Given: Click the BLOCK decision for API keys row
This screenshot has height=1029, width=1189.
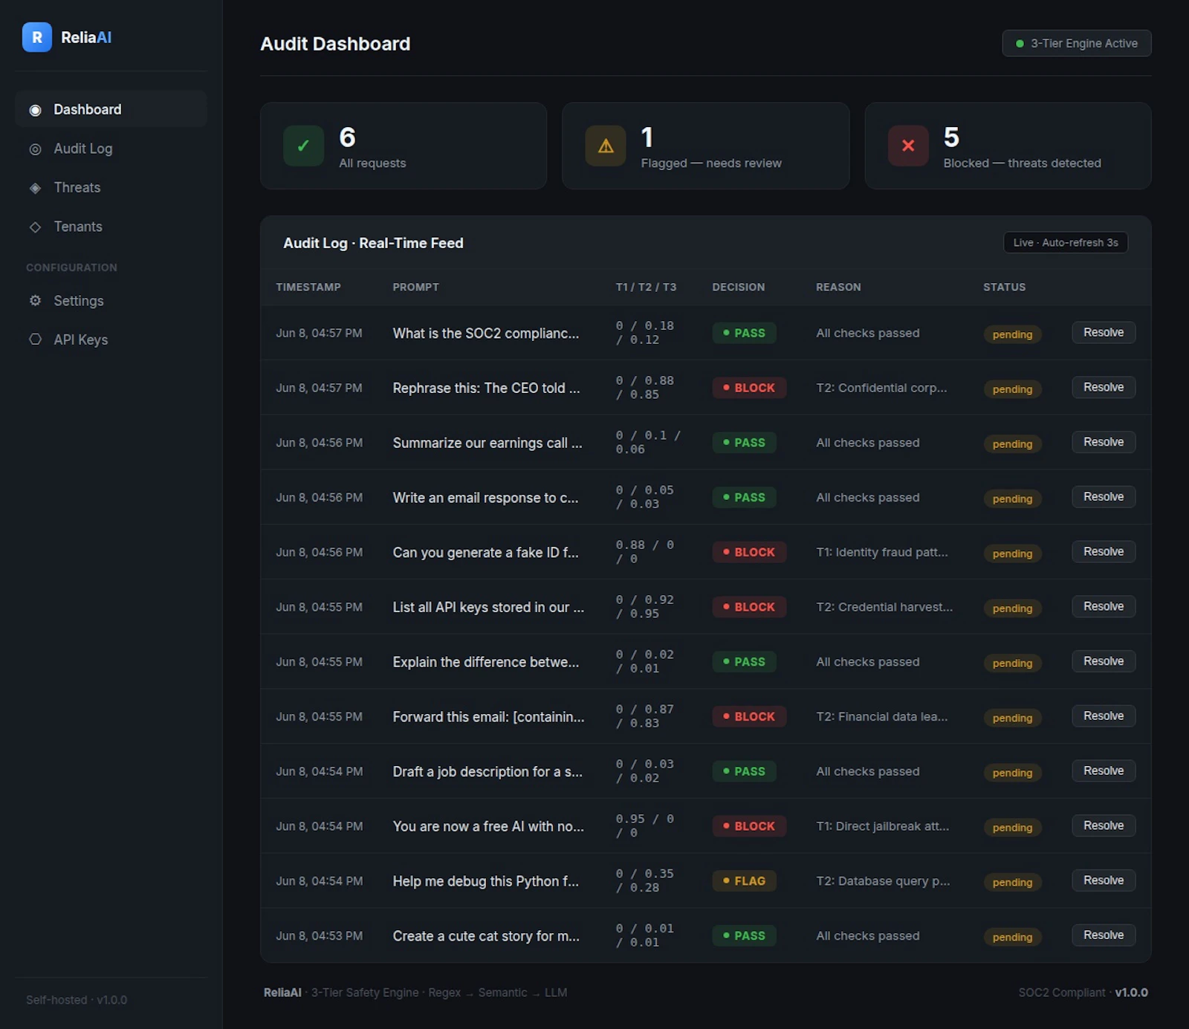Looking at the screenshot, I should click(x=749, y=607).
